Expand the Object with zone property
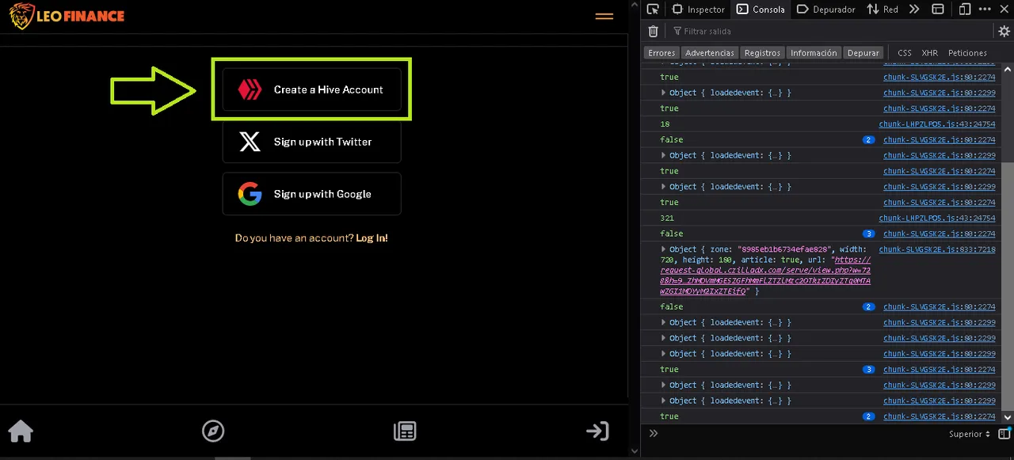Screen dimensions: 1014x460 665,249
